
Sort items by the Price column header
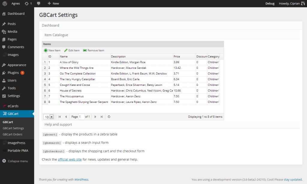coord(184,57)
